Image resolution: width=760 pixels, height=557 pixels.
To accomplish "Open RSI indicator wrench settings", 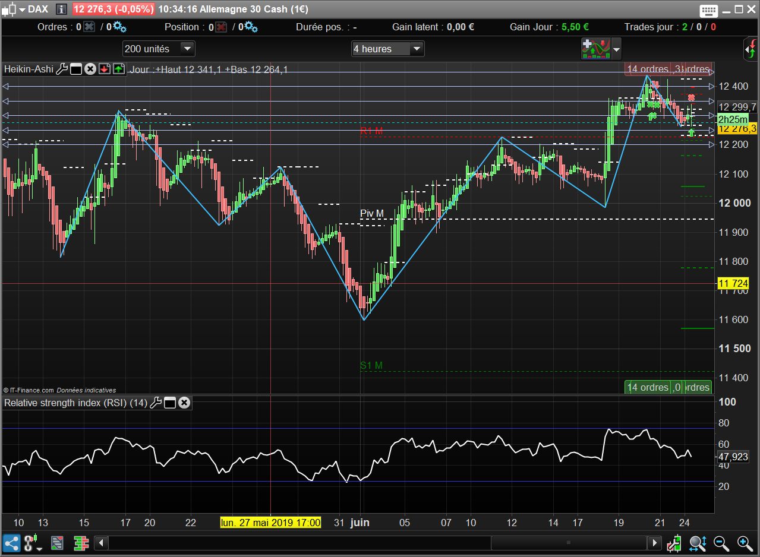I will (x=156, y=403).
